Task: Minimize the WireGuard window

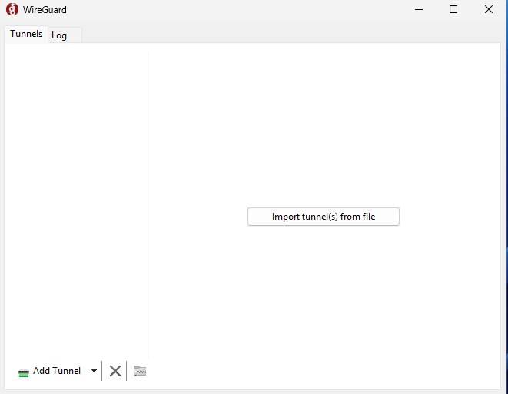Action: tap(419, 10)
